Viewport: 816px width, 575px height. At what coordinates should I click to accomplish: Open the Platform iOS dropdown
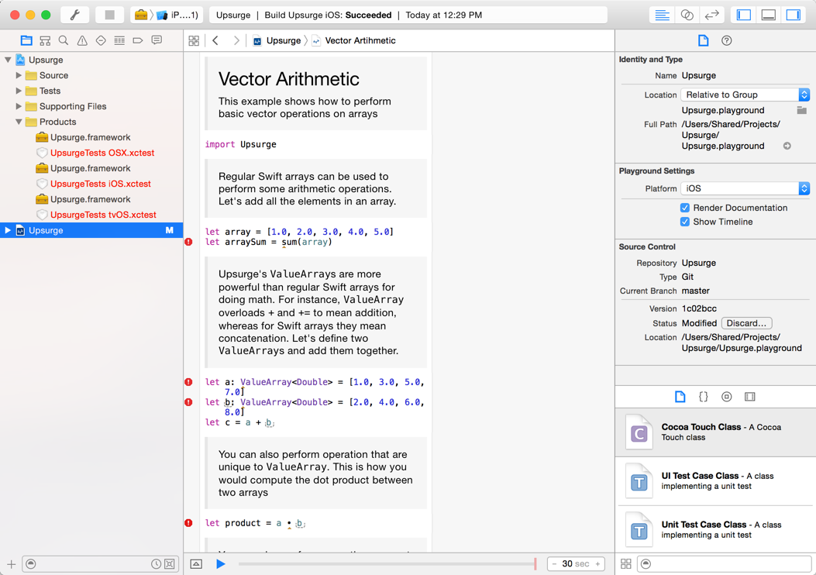(745, 188)
